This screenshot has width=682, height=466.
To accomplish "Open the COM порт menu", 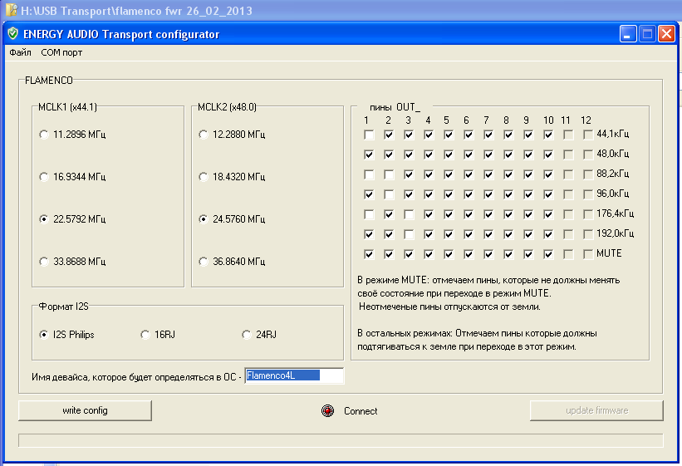I will click(61, 52).
